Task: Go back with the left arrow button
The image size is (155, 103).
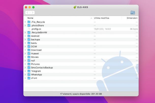Action: pyautogui.click(x=28, y=13)
